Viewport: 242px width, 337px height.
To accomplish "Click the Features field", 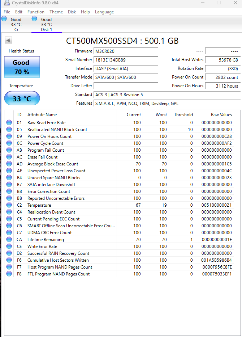I will point(167,104).
